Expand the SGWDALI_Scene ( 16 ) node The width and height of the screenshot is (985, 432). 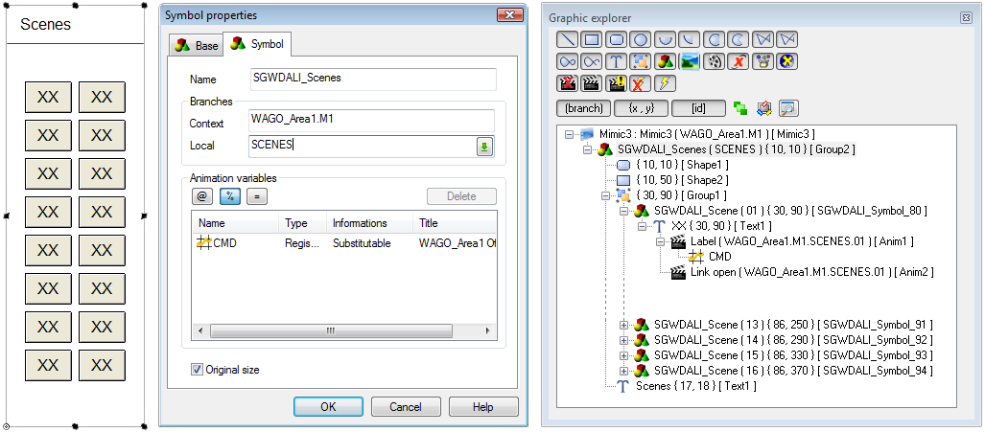click(x=625, y=371)
